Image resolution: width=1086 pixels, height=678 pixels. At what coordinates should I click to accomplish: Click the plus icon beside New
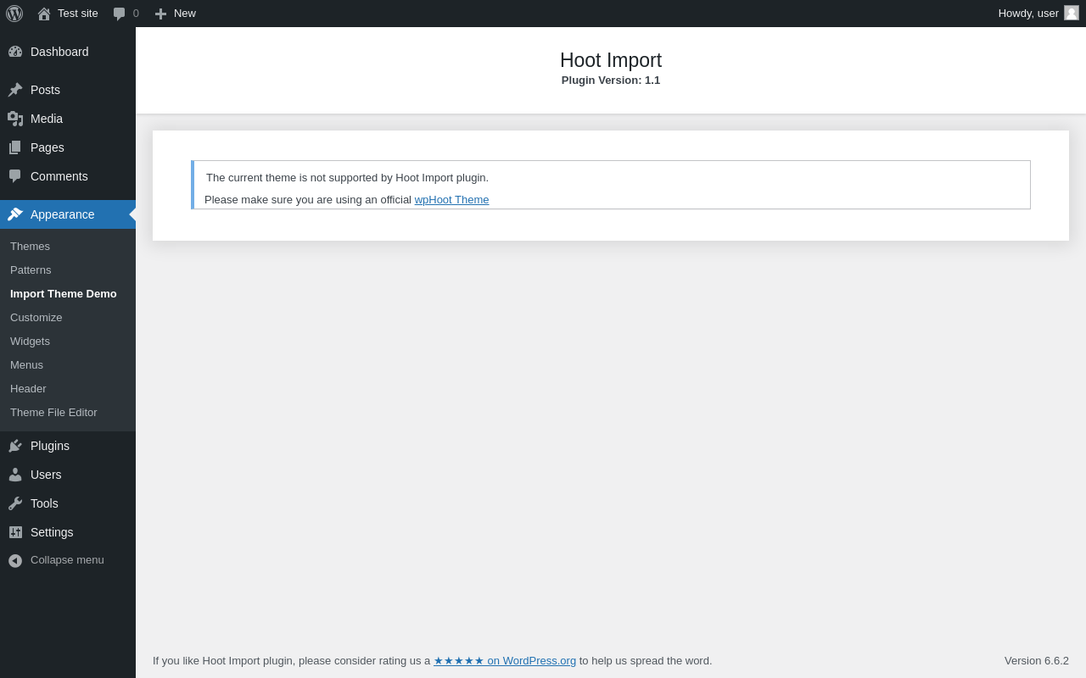click(x=160, y=14)
